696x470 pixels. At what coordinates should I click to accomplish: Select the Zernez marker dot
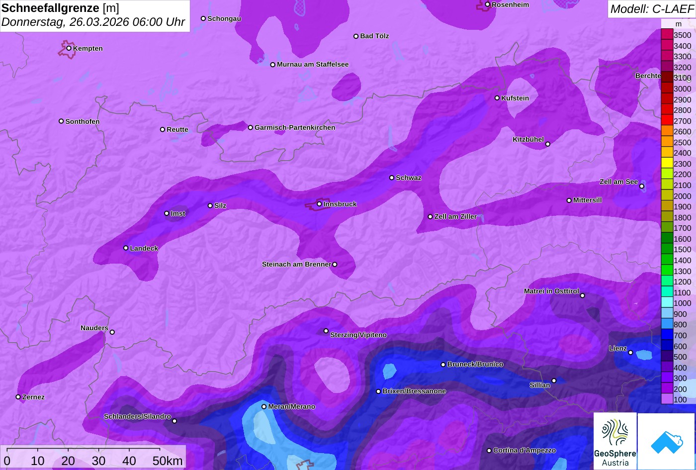coord(18,397)
